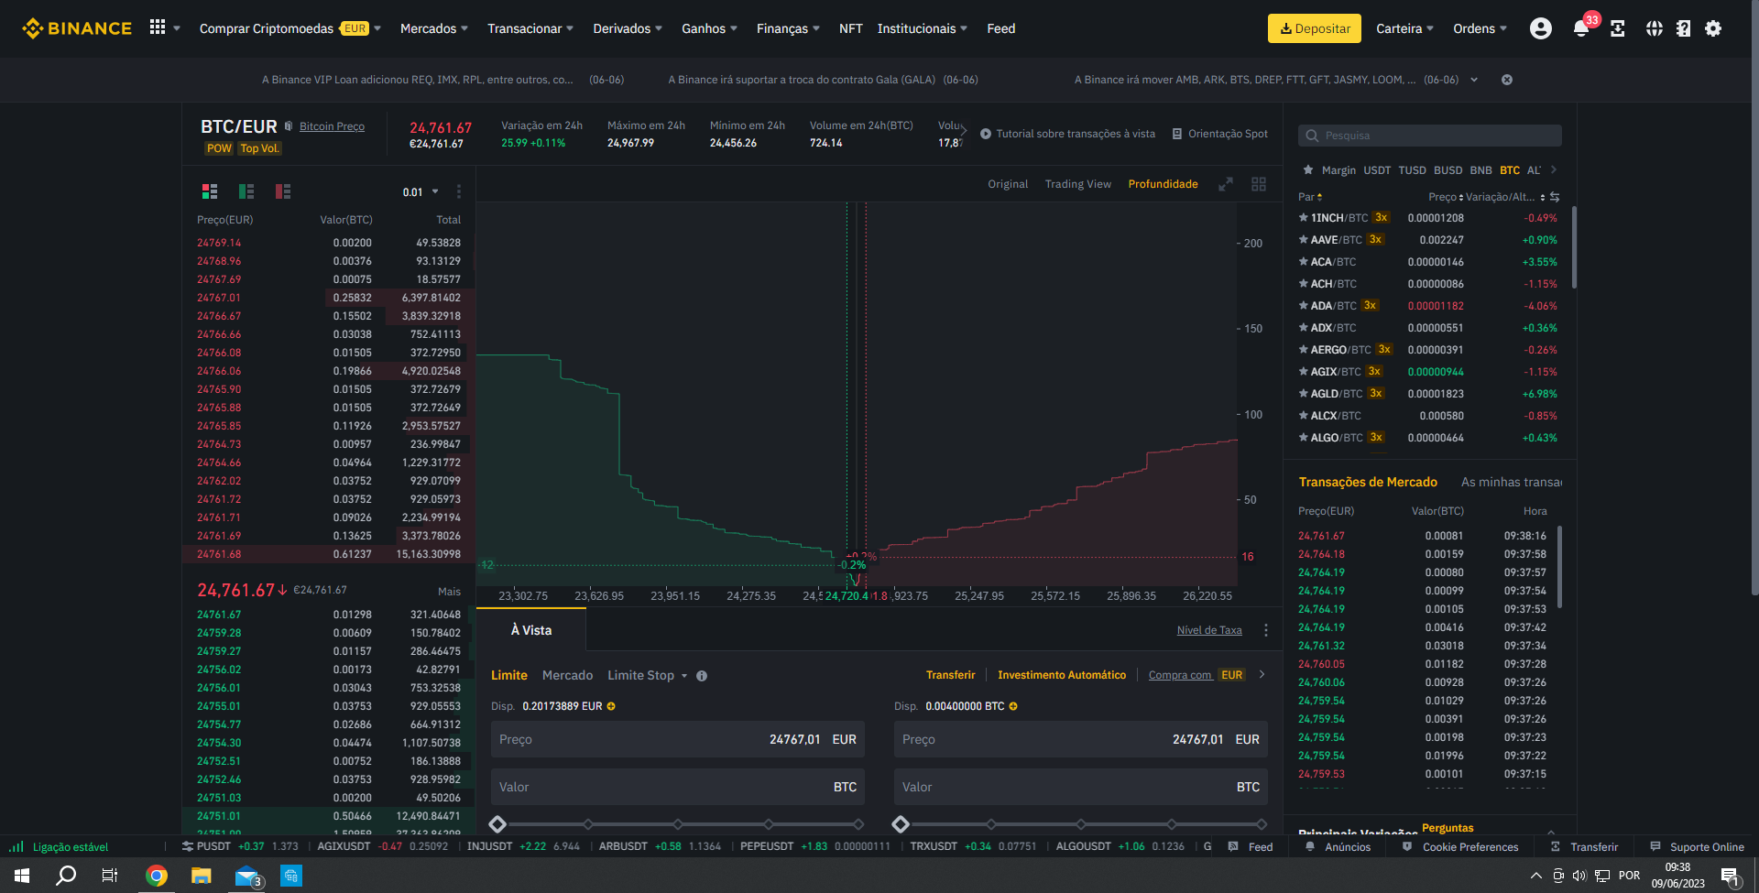Image resolution: width=1759 pixels, height=893 pixels.
Task: Click the sell amount slider handle
Action: point(901,824)
